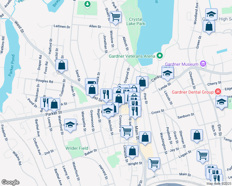Click the Elm St street label
This screenshot has height=186, width=232.
coord(220,130)
